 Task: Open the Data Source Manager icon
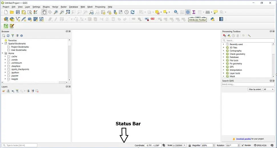[x=6, y=19]
